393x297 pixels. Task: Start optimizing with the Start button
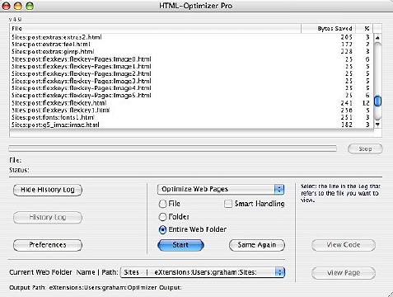tap(180, 245)
